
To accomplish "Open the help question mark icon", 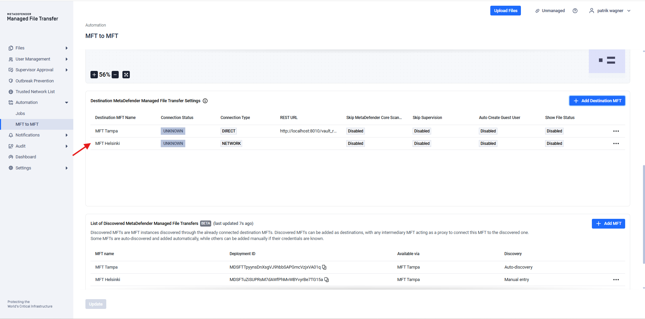I will pyautogui.click(x=575, y=11).
